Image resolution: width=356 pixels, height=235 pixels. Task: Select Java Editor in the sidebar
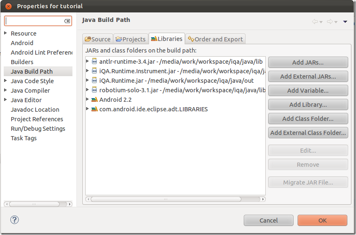tap(26, 100)
